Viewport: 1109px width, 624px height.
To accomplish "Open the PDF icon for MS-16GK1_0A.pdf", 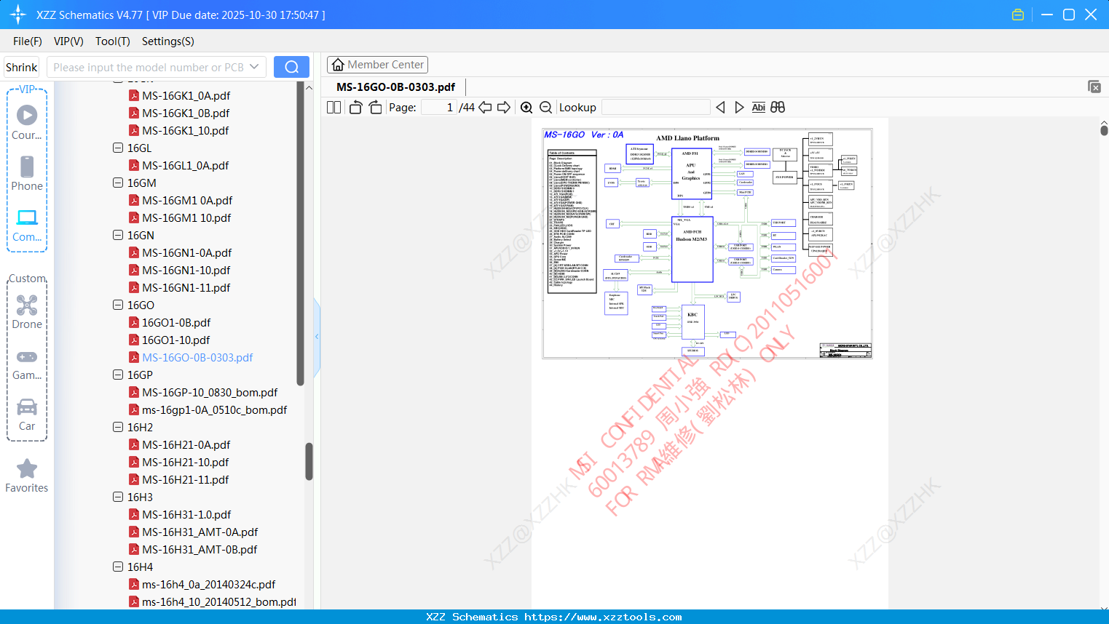I will coord(134,95).
